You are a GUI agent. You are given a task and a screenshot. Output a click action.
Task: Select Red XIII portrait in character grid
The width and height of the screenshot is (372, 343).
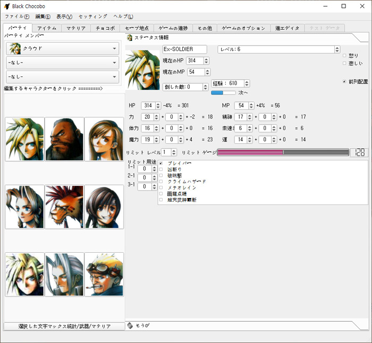point(64,207)
